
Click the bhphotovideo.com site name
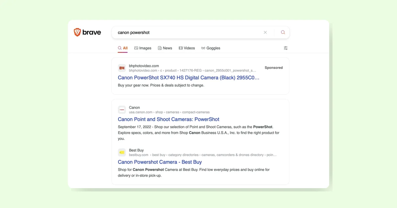(144, 66)
